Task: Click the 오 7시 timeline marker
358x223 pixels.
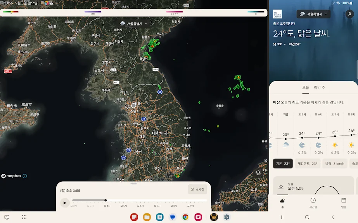Action: [157, 206]
